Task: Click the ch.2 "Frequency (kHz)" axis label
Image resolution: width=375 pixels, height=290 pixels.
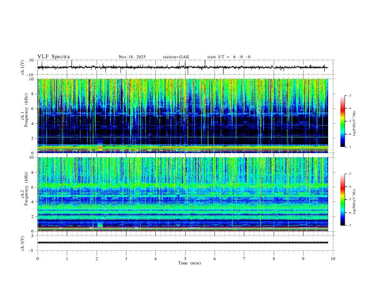Action: tap(27, 189)
